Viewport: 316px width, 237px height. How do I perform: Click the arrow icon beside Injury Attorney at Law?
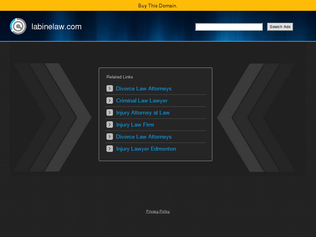tap(110, 112)
